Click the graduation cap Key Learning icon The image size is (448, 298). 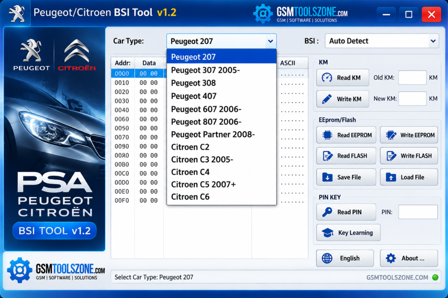coord(327,233)
